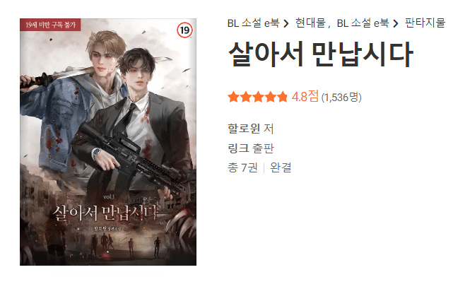Open the 현대물 category link

(x=310, y=23)
